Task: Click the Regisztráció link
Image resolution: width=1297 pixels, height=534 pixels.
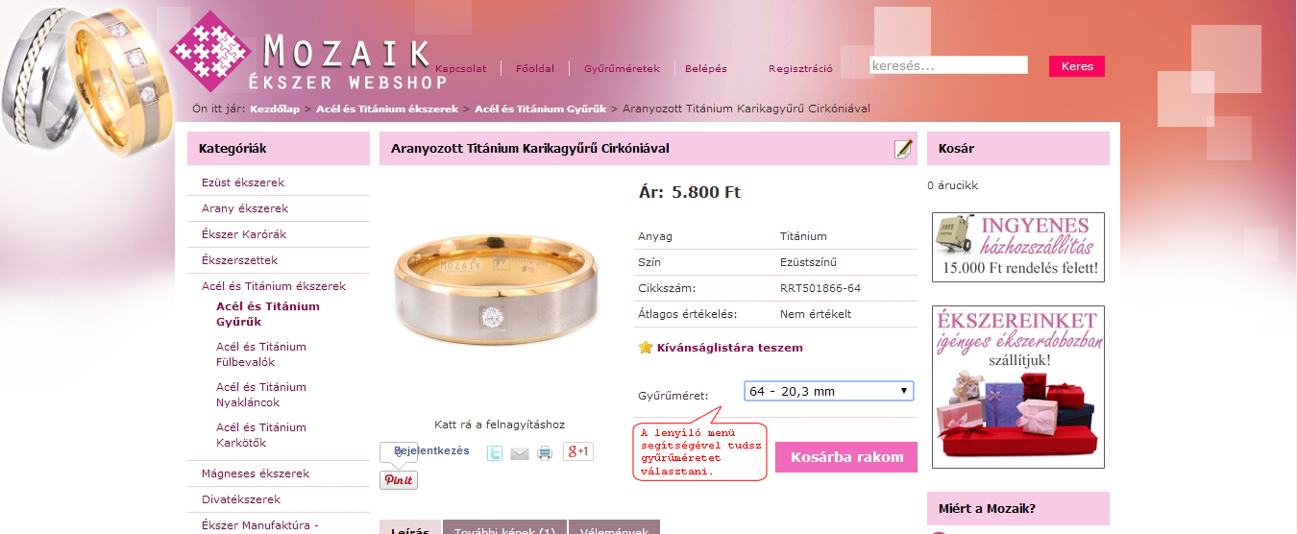Action: (800, 69)
